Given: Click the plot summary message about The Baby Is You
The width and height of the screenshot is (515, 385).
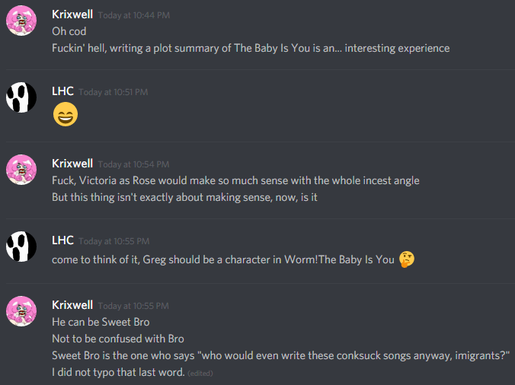Looking at the screenshot, I should coord(251,48).
